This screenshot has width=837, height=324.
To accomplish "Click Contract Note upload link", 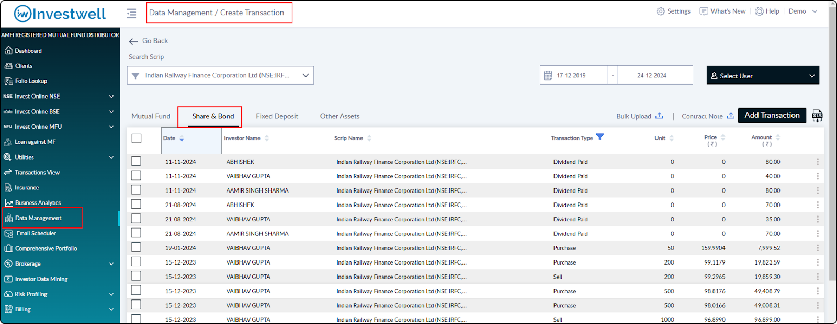I will coord(708,116).
